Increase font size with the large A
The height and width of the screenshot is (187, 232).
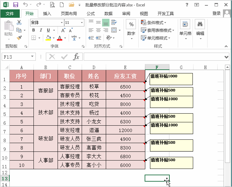click(x=63, y=30)
